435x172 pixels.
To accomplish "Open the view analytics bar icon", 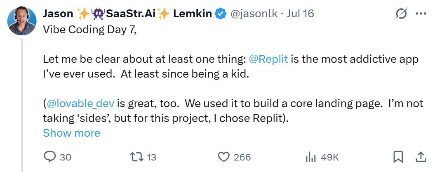I will pyautogui.click(x=311, y=157).
